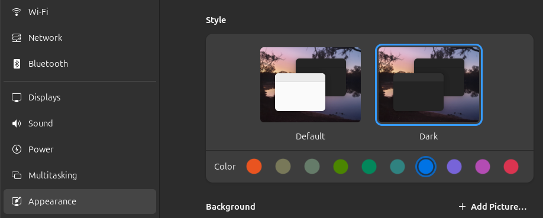Click the Bluetooth icon in sidebar
Image resolution: width=543 pixels, height=218 pixels.
click(17, 64)
